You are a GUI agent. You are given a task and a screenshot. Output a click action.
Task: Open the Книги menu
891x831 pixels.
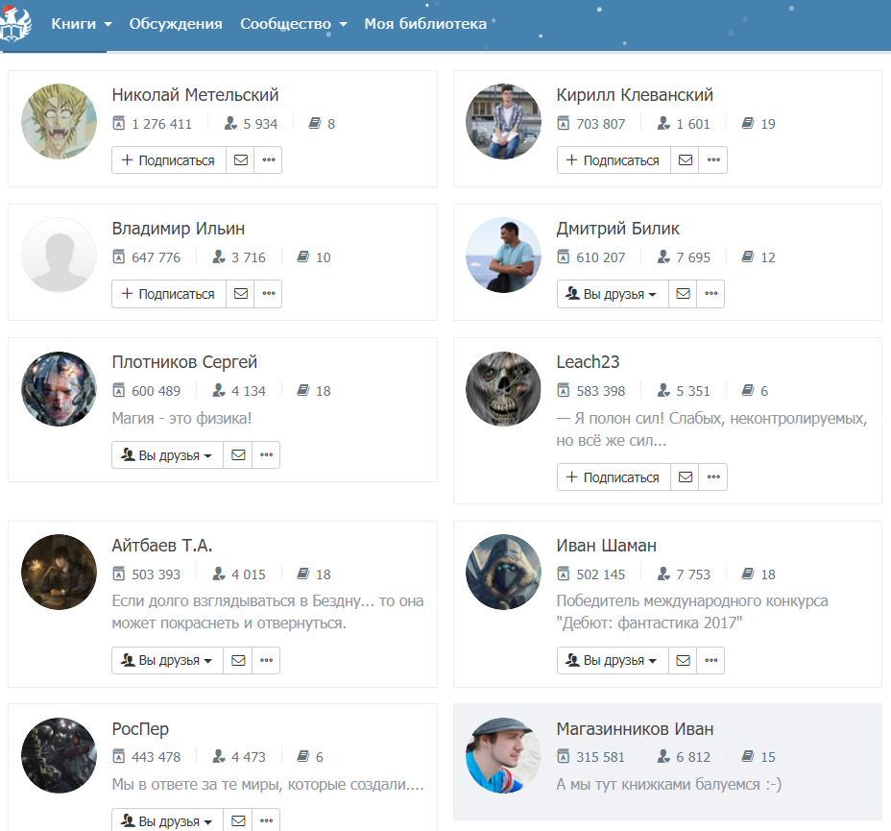point(82,24)
